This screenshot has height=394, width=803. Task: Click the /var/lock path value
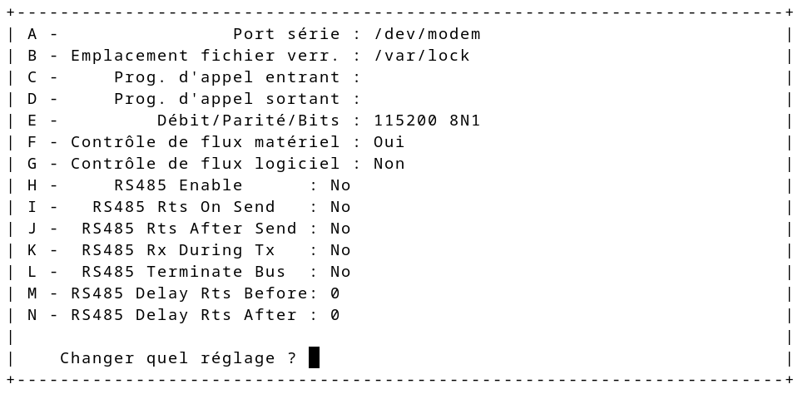tap(422, 56)
